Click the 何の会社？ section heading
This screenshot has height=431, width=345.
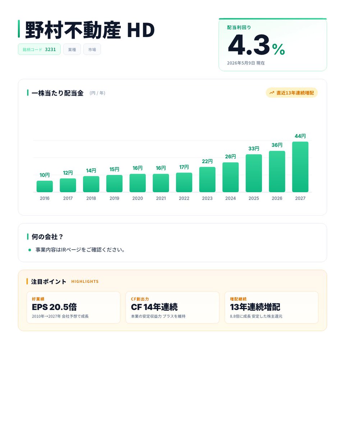coord(47,237)
